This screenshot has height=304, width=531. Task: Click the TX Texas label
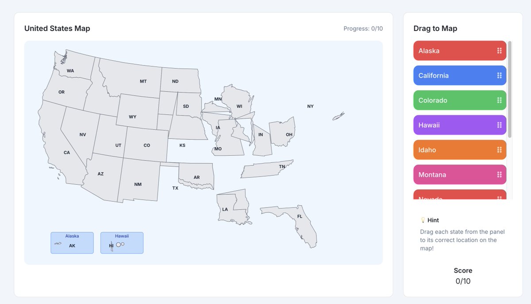175,188
